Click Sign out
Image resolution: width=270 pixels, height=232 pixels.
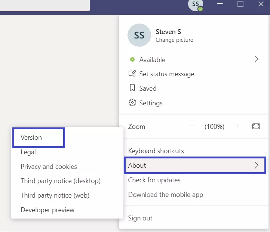click(140, 218)
